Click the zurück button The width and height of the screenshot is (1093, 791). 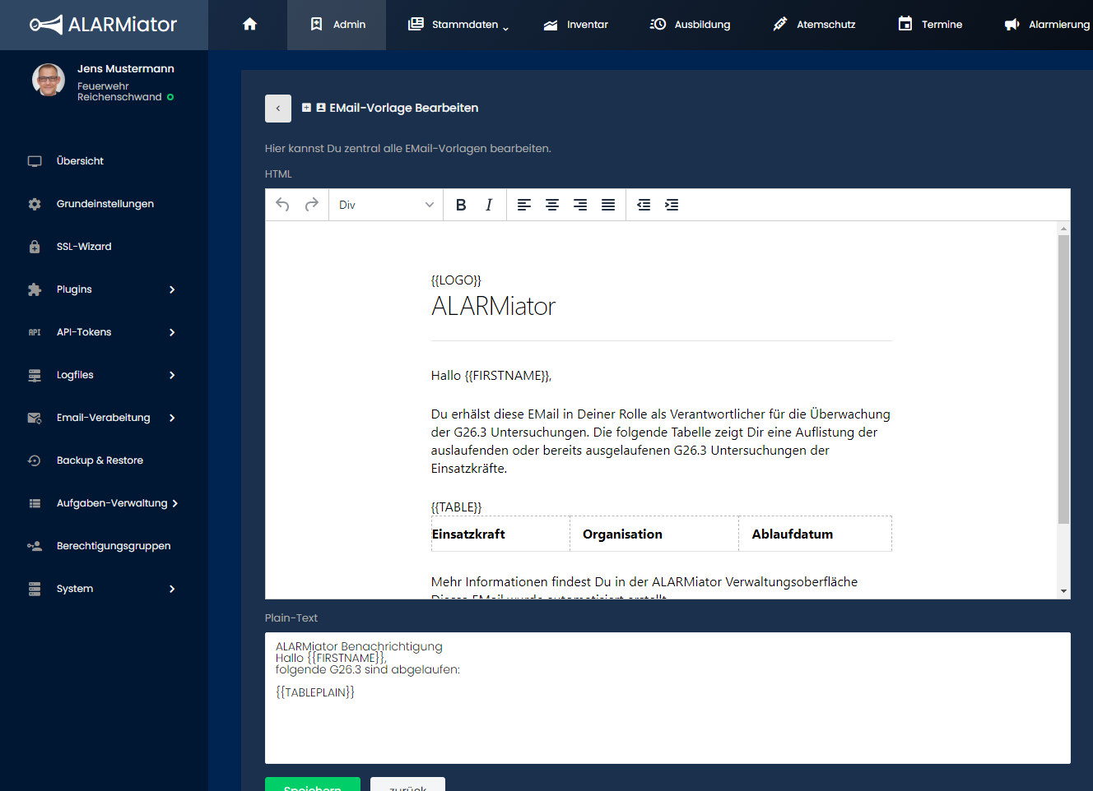(x=407, y=784)
